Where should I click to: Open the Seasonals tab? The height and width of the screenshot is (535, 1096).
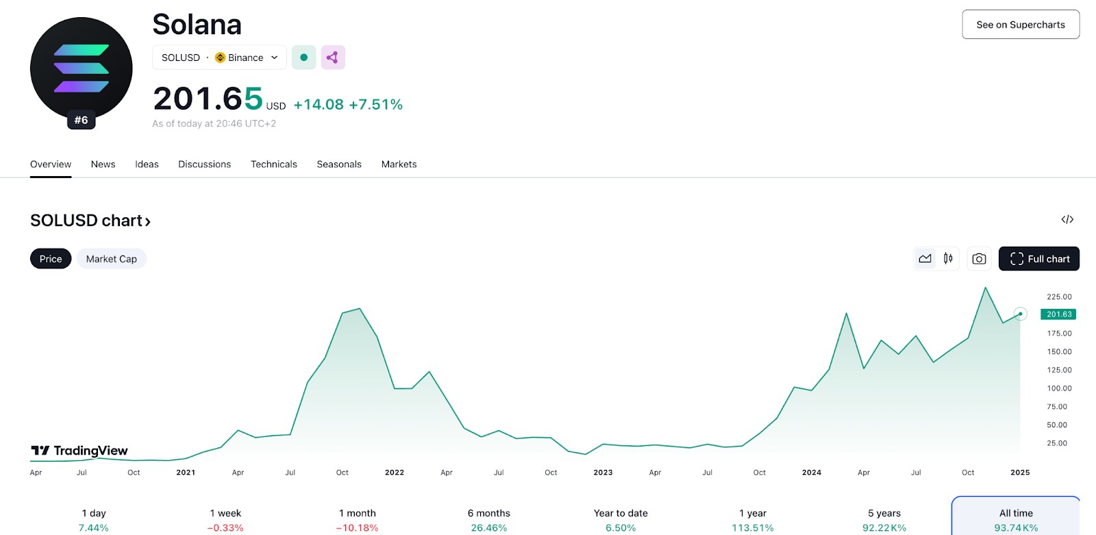339,164
